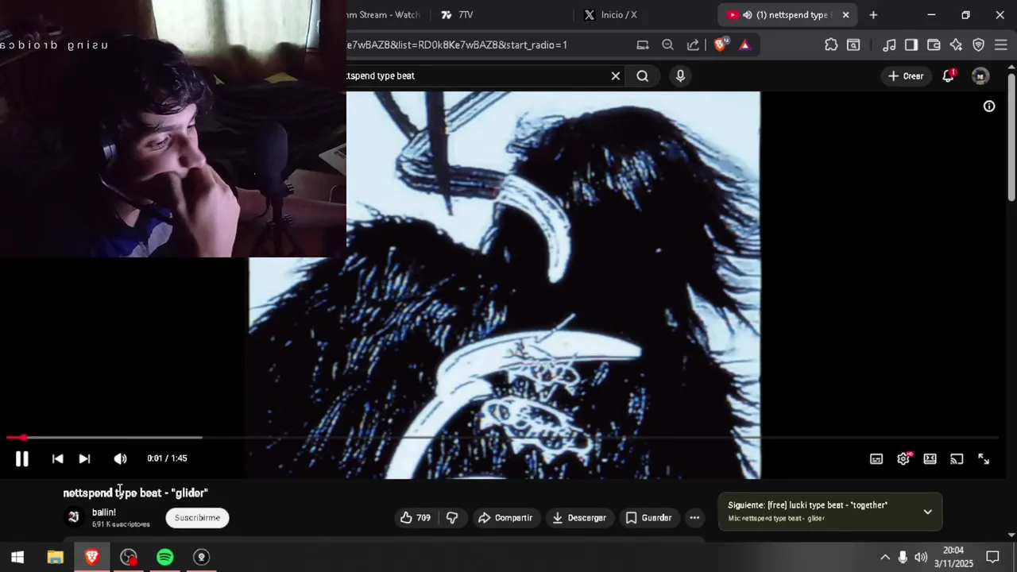Open the Crear create menu
The width and height of the screenshot is (1017, 572).
click(905, 75)
